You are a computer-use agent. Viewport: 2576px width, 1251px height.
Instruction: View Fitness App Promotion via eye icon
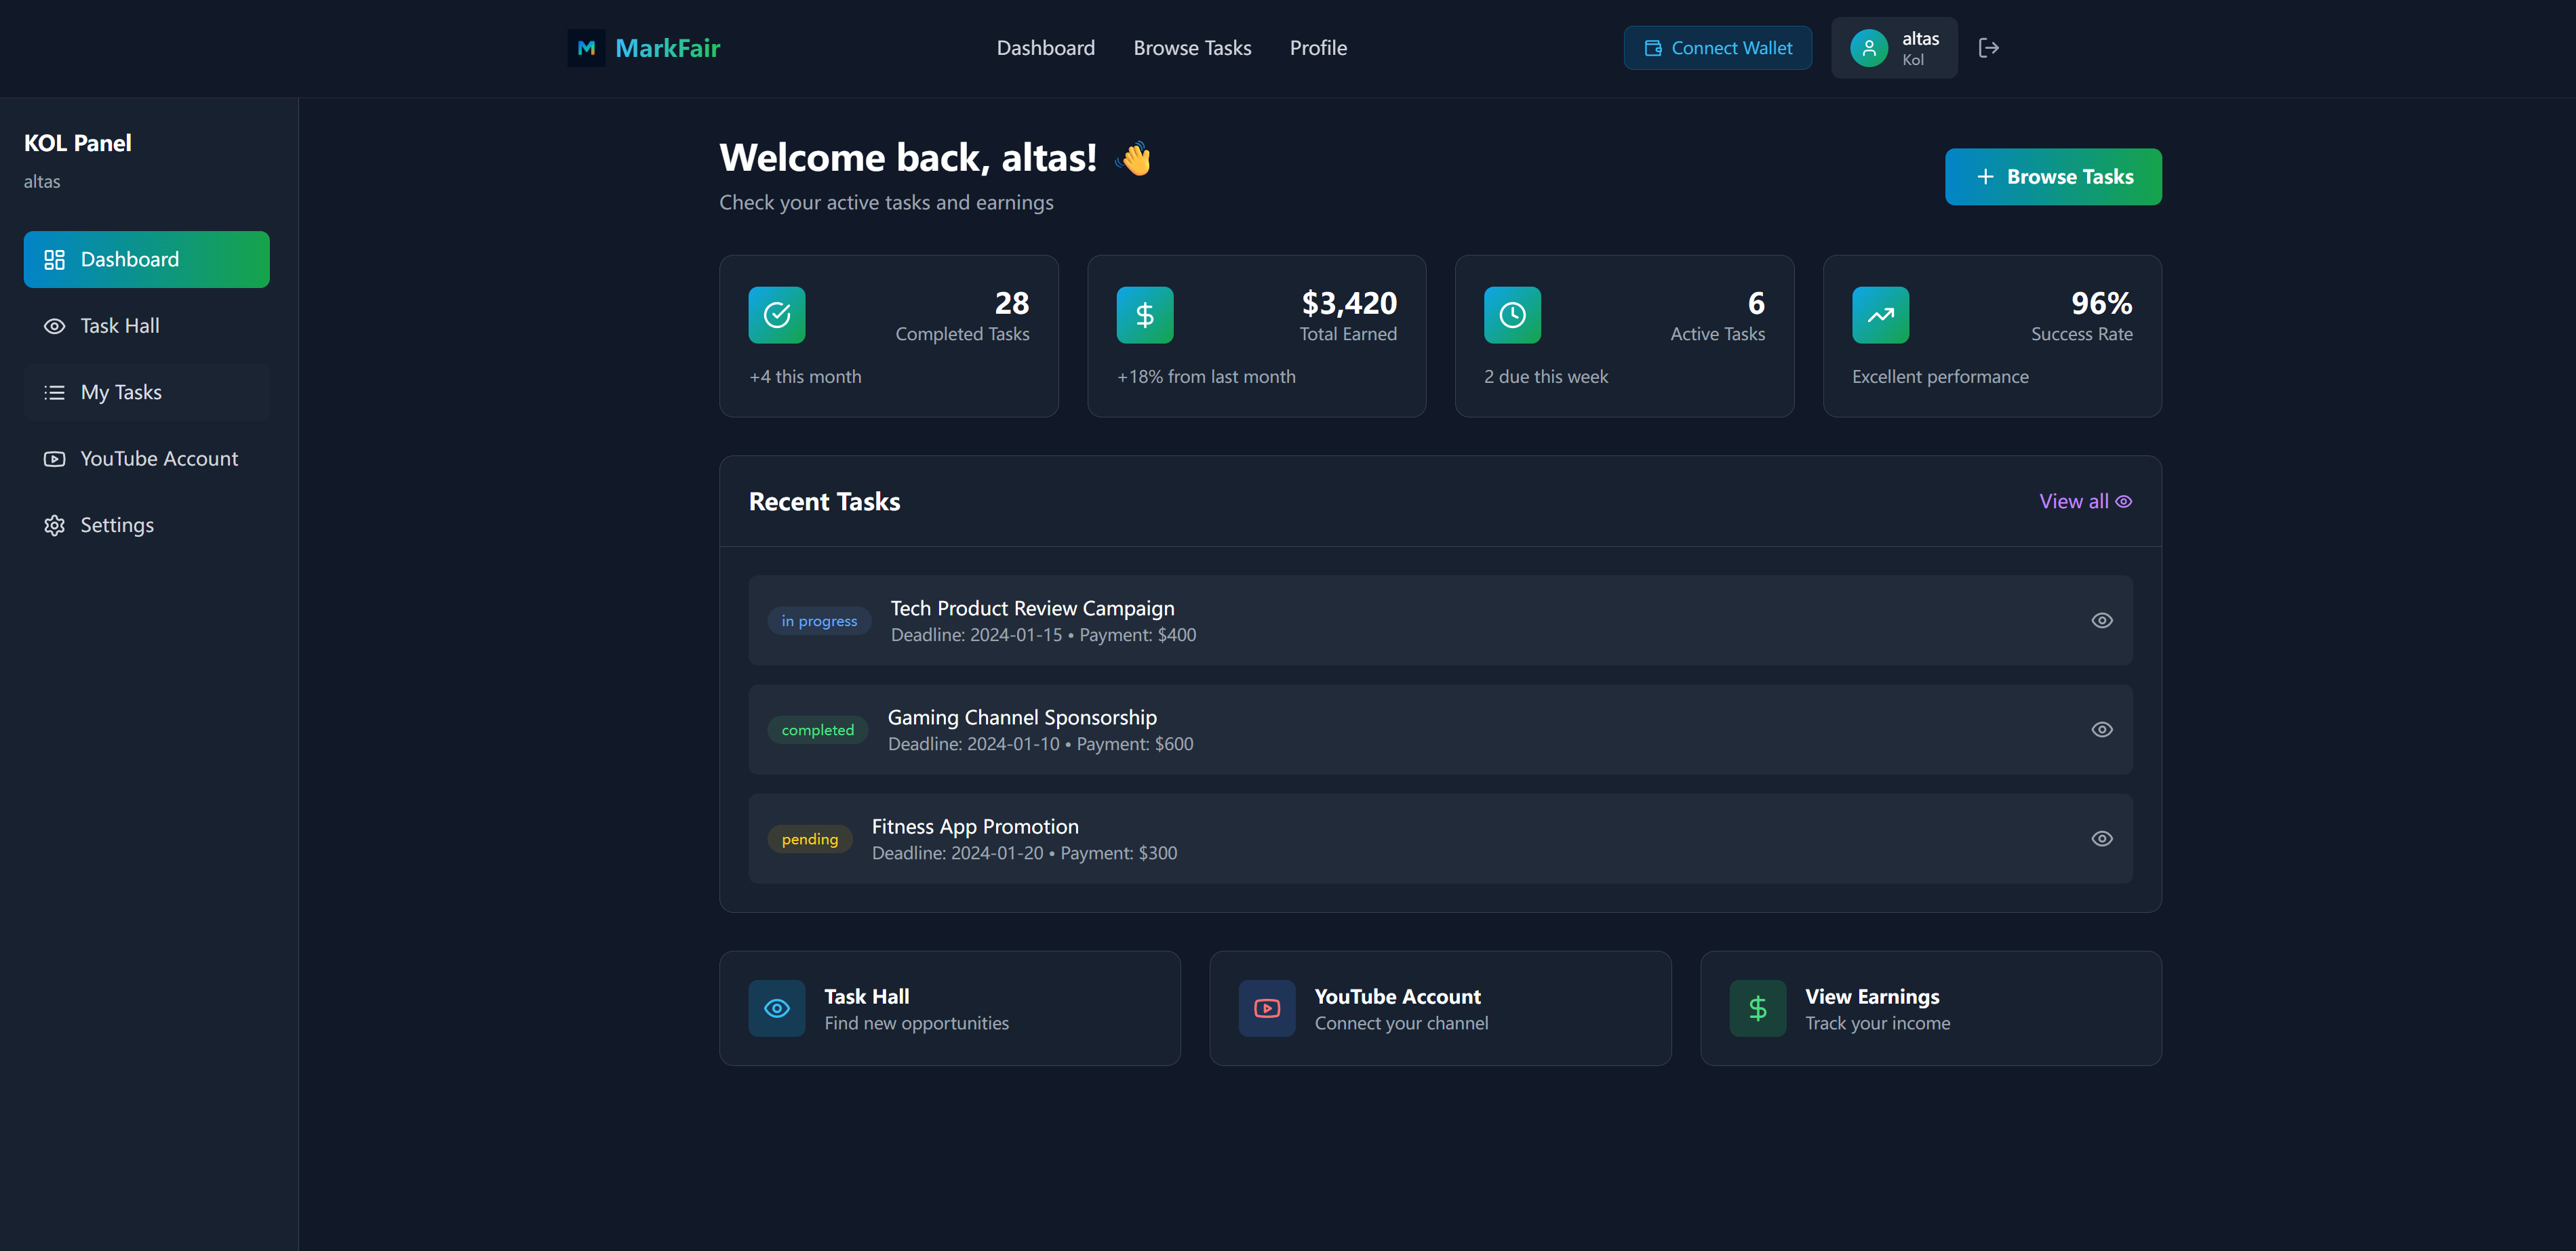2101,838
